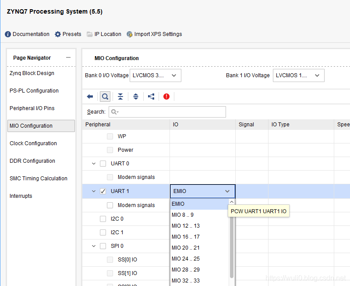Open SMC Timing Calculation page
Image resolution: width=350 pixels, height=286 pixels.
(39, 179)
